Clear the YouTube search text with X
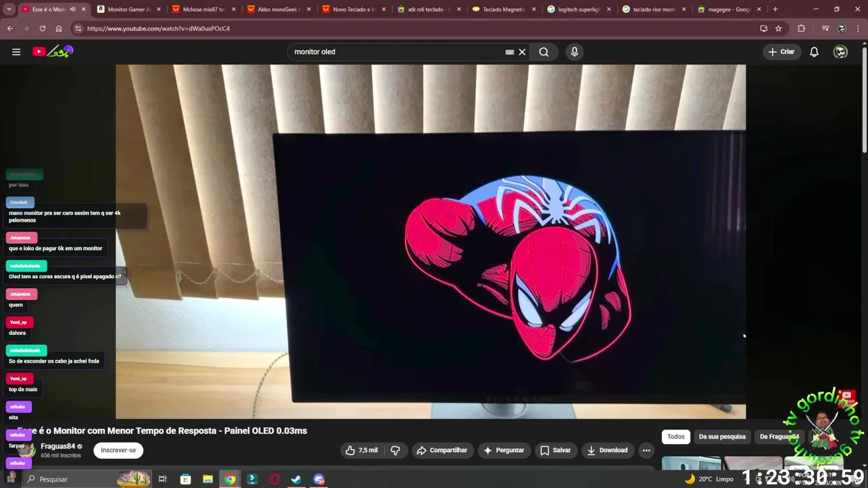 click(522, 52)
